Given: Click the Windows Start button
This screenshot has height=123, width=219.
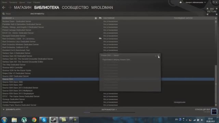Looking at the screenshot, I should point(4,120).
